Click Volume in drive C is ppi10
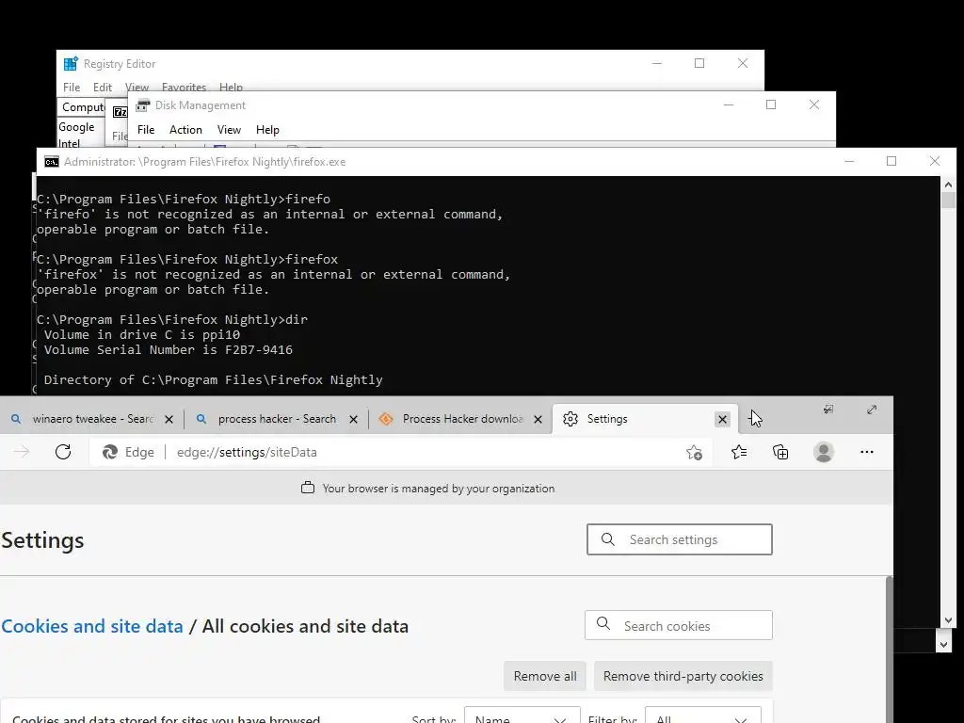The height and width of the screenshot is (723, 964). (142, 334)
